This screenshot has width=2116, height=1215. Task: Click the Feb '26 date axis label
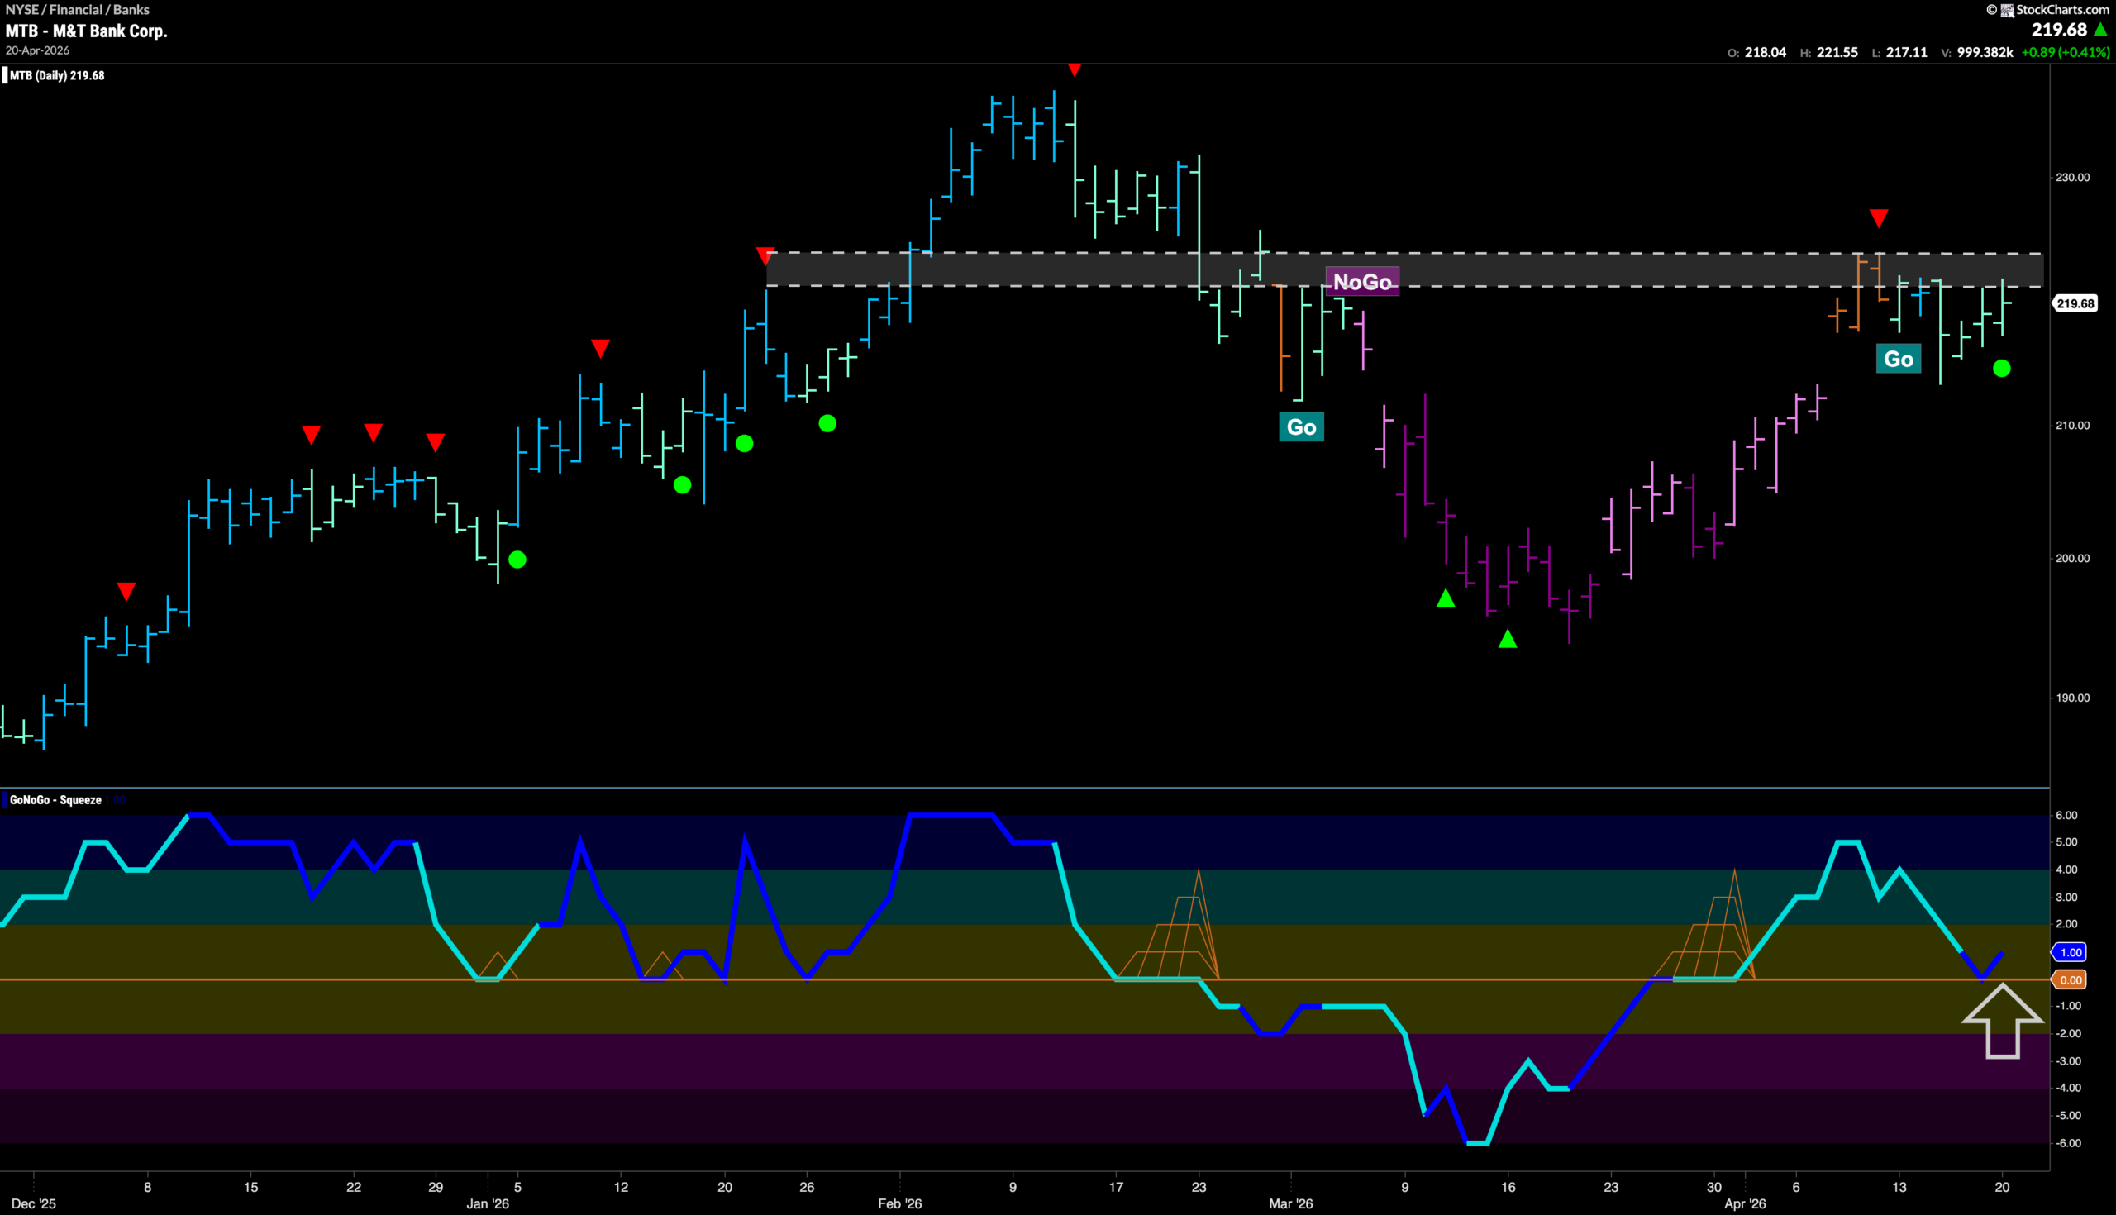pyautogui.click(x=899, y=1203)
